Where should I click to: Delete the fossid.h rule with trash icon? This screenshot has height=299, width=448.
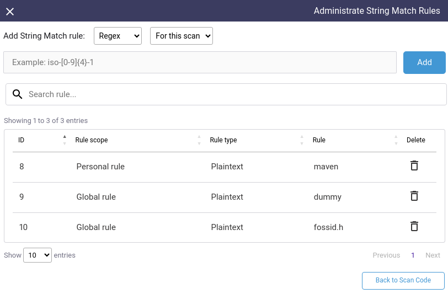coord(414,226)
